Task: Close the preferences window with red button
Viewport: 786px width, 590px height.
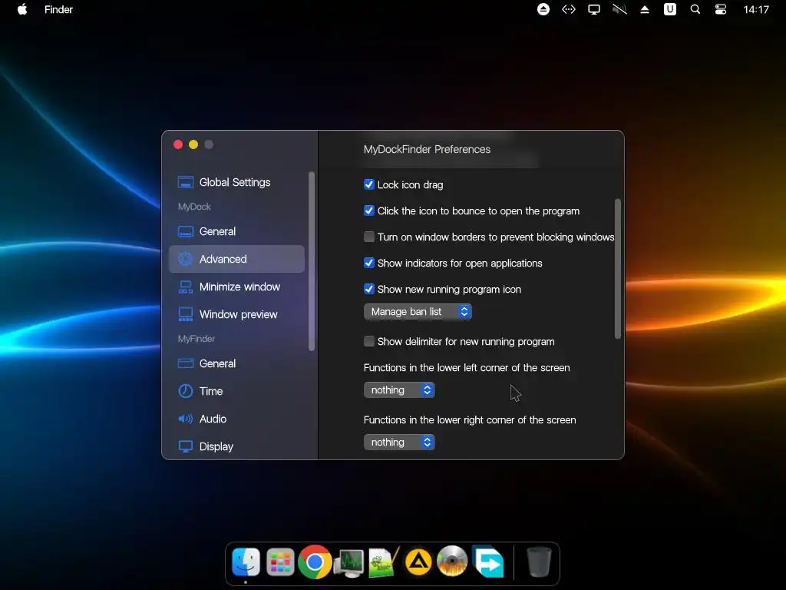Action: point(178,144)
